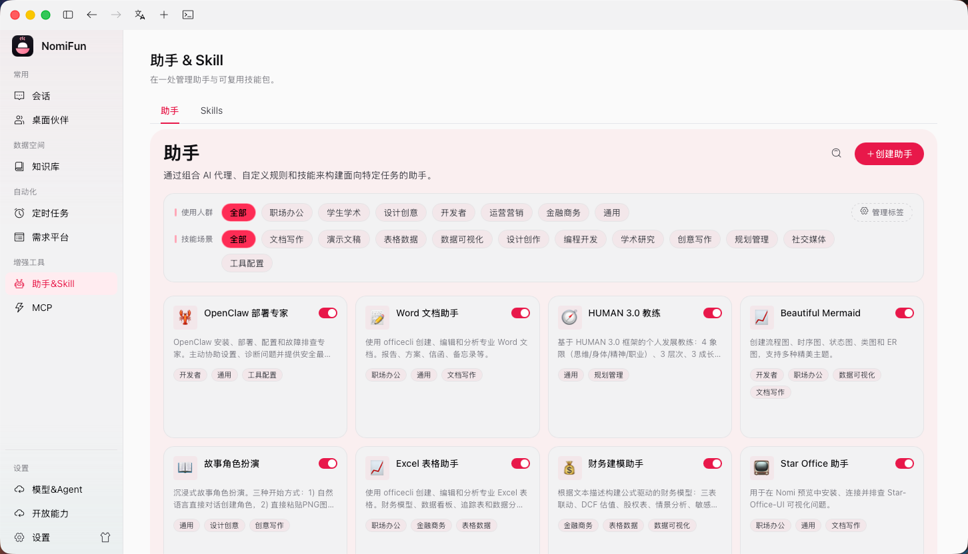
Task: Open the translate language icon
Action: click(x=140, y=15)
